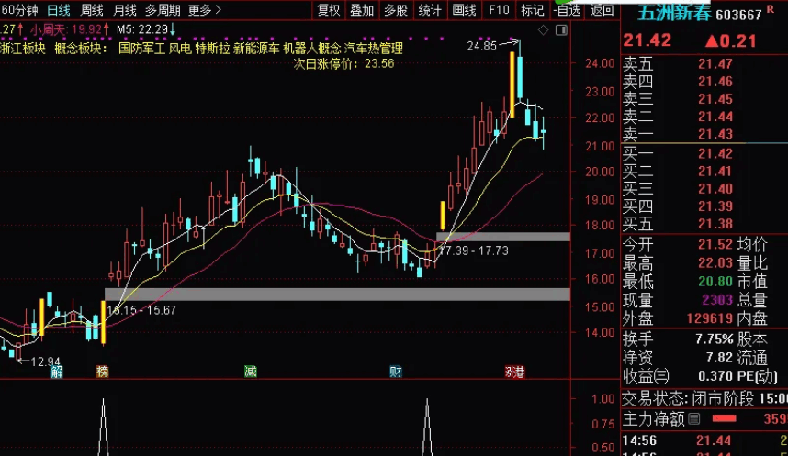Click the 14:56 trade tick row
The height and width of the screenshot is (456, 788).
(704, 440)
